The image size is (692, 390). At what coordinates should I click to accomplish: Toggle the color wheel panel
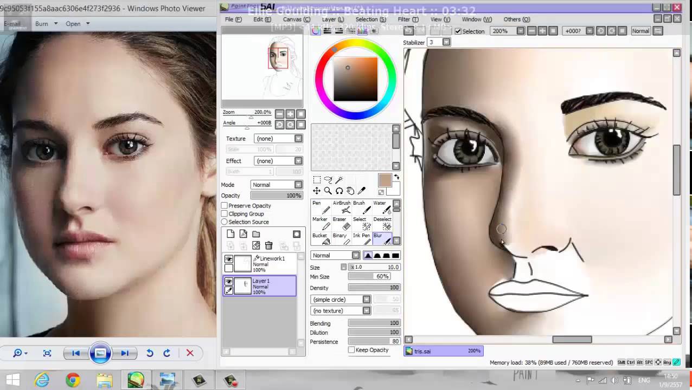coord(316,31)
